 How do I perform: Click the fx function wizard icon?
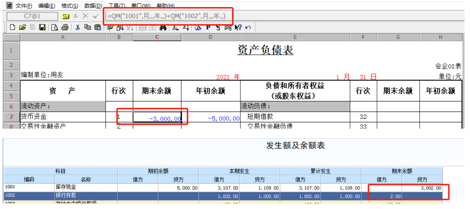pyautogui.click(x=76, y=16)
